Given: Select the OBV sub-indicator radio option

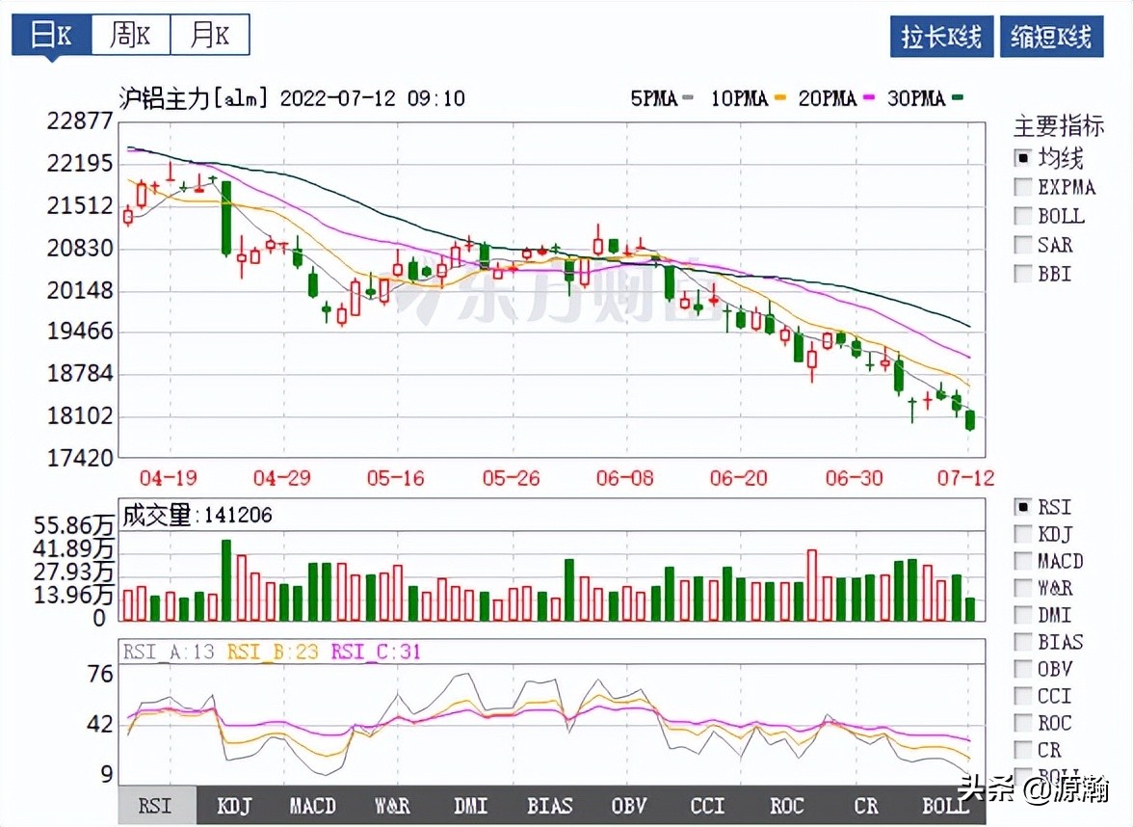Looking at the screenshot, I should click(x=1022, y=669).
